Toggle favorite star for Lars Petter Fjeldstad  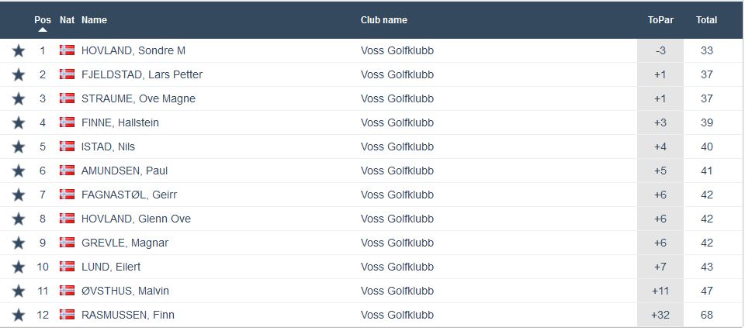coord(19,75)
